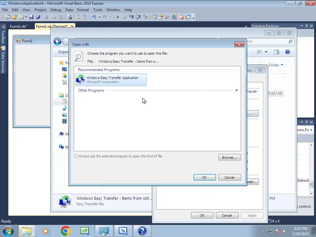Click the Find in Files toolbar icon

pyautogui.click(x=69, y=17)
